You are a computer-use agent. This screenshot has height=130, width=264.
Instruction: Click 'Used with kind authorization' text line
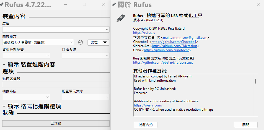pyautogui.click(x=155, y=80)
